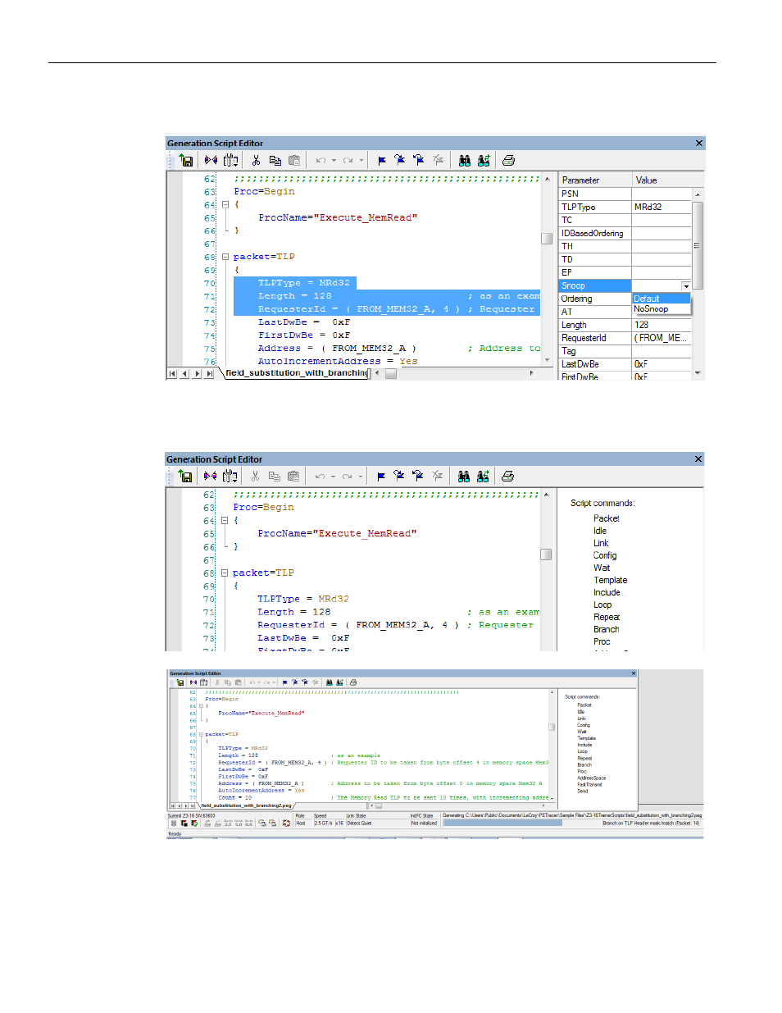Click Copy icon in top editor toolbar
The image size is (782, 1013).
click(x=275, y=161)
